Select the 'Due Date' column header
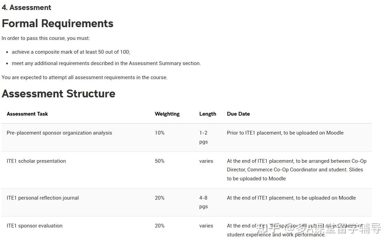Viewport: 391px width, 244px height. click(x=238, y=114)
